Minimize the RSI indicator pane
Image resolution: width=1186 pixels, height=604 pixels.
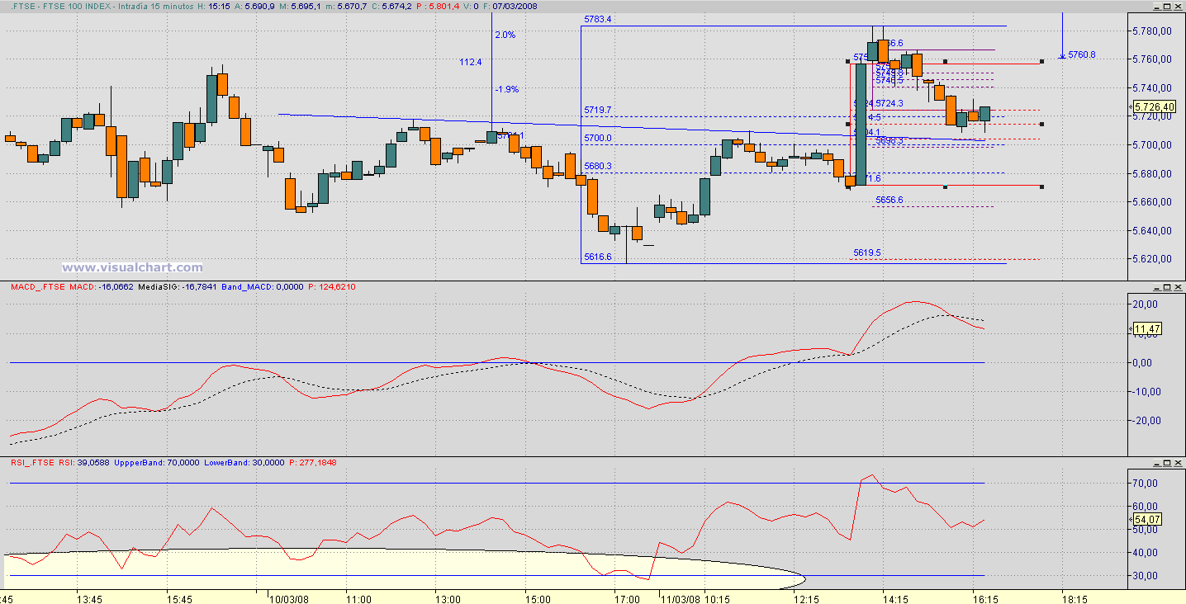1156,463
